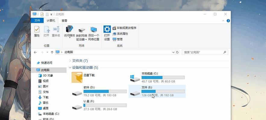Open 打开设置 settings gear icon

pos(107,29)
